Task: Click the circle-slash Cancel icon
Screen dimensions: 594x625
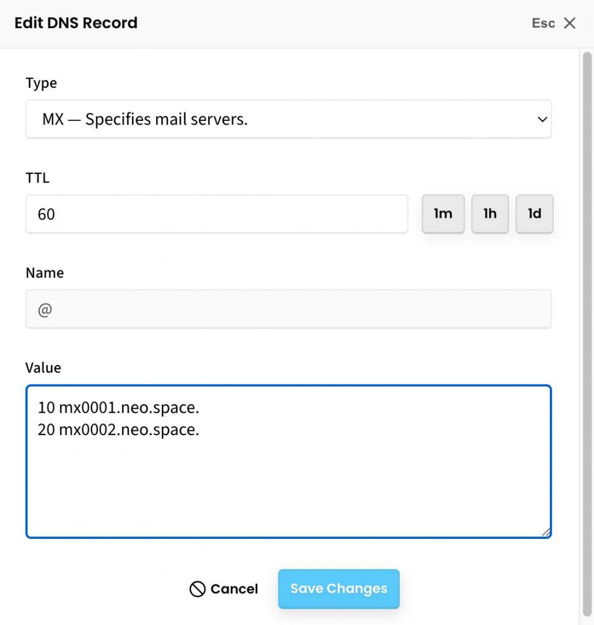Action: (x=197, y=589)
